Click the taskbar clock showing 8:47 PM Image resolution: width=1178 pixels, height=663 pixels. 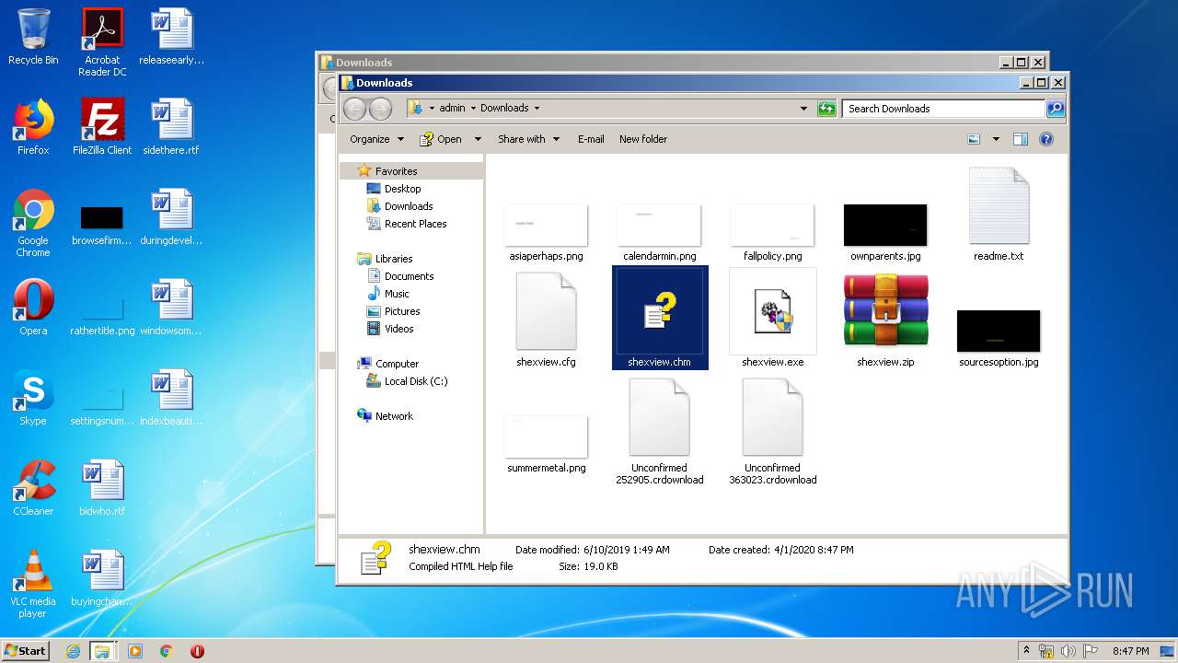1130,651
